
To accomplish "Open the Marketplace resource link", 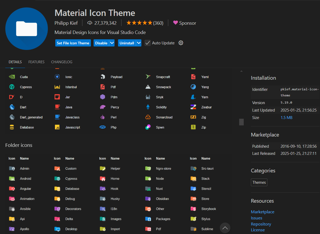I will coord(263,212).
